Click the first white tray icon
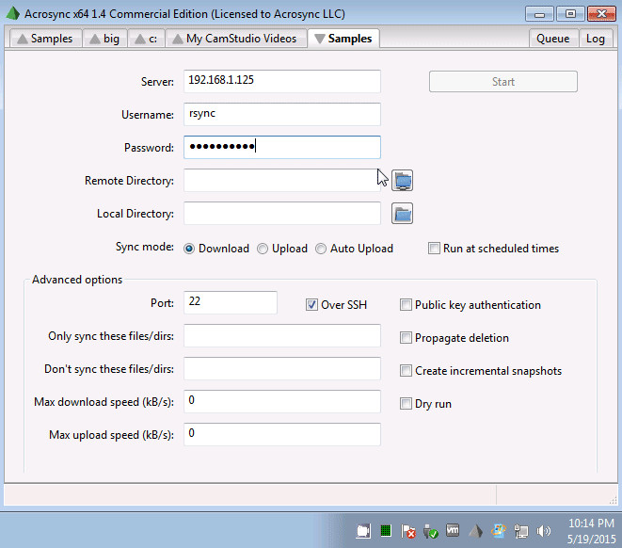Screen dimensions: 622x548 click(363, 531)
